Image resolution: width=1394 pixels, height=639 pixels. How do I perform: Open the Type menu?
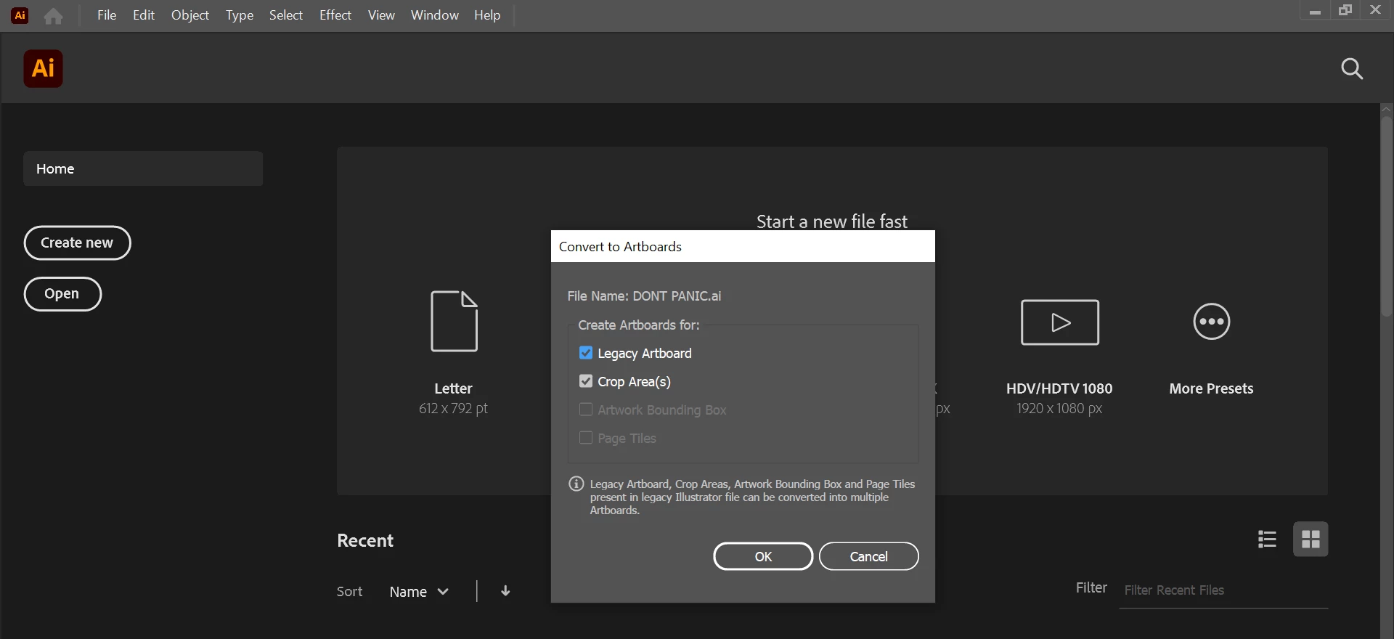(x=240, y=15)
